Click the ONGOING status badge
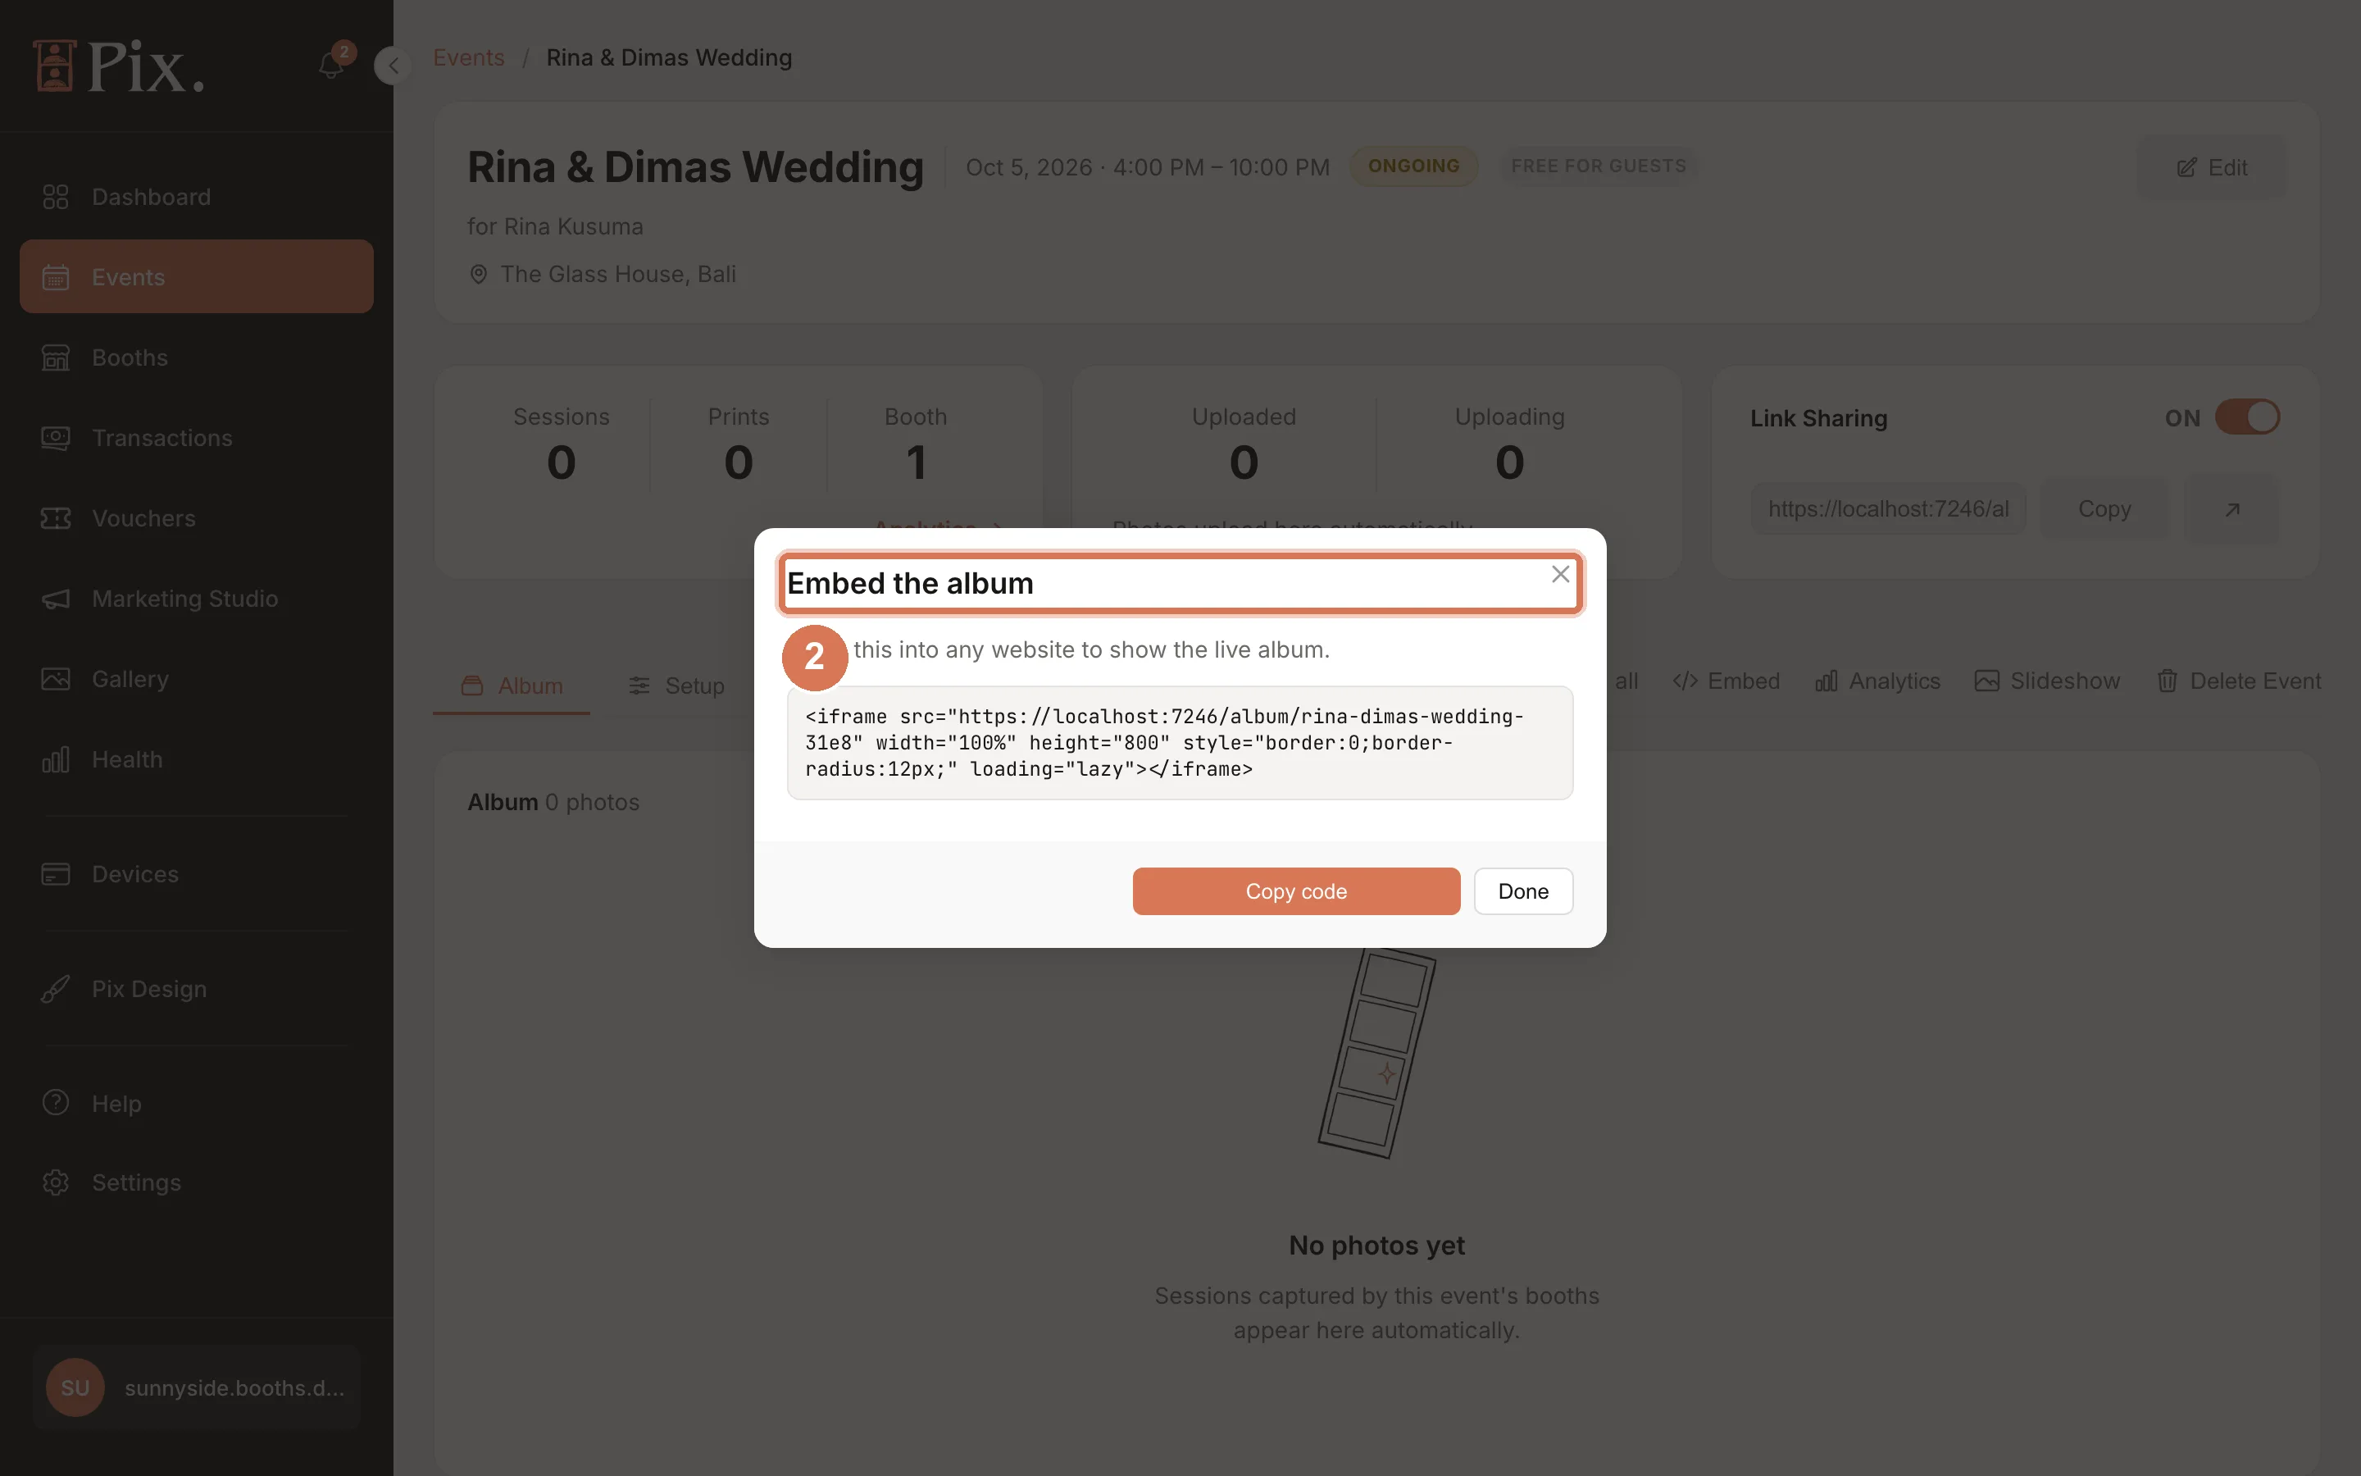The height and width of the screenshot is (1476, 2361). 1413,166
